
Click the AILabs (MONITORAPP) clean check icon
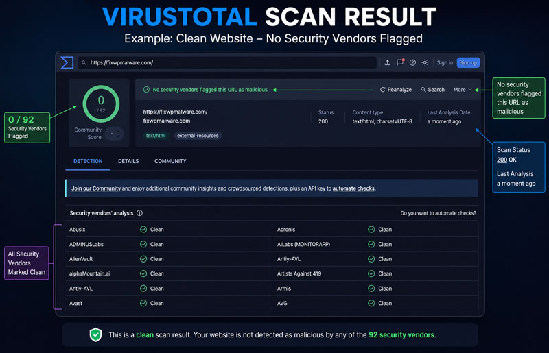(x=371, y=244)
